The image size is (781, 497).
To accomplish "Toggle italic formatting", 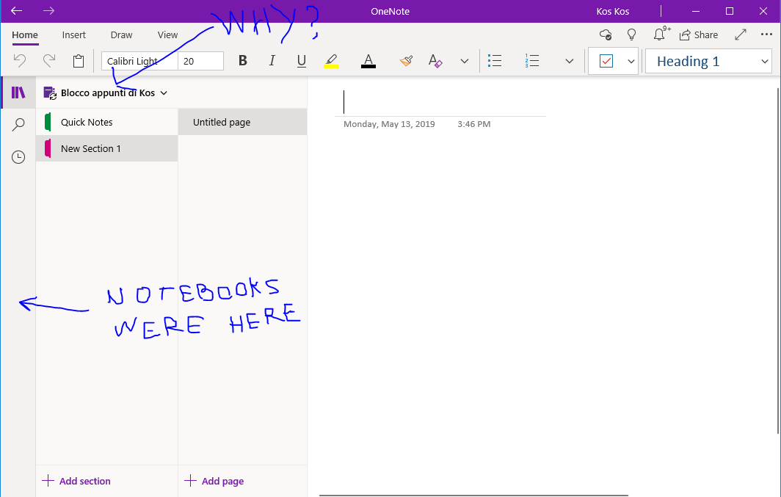I will point(272,61).
